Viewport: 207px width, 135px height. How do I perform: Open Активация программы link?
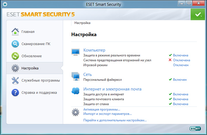pos(102,109)
